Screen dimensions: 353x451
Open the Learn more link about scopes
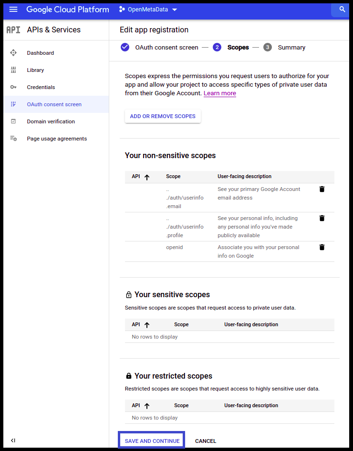click(219, 93)
